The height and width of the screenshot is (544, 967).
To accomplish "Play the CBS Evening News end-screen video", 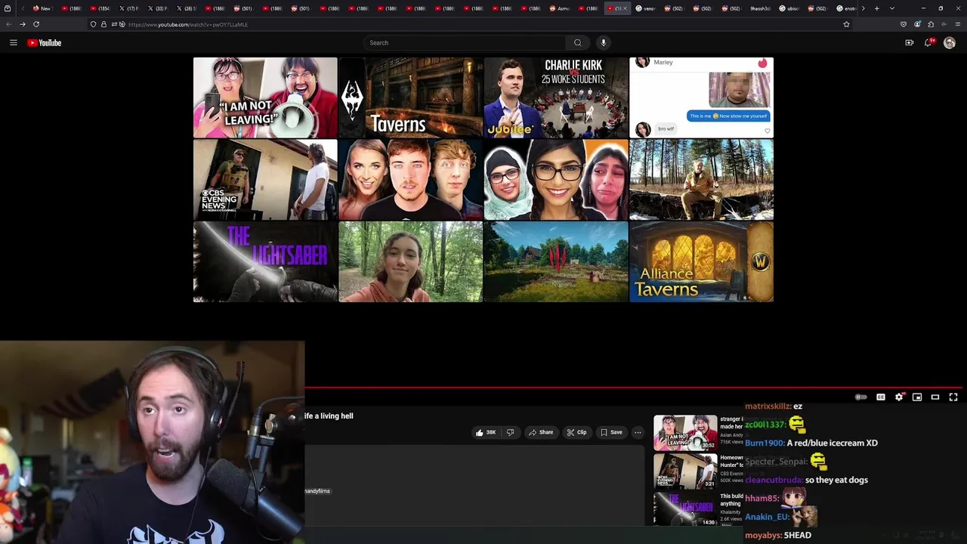I will click(x=265, y=180).
